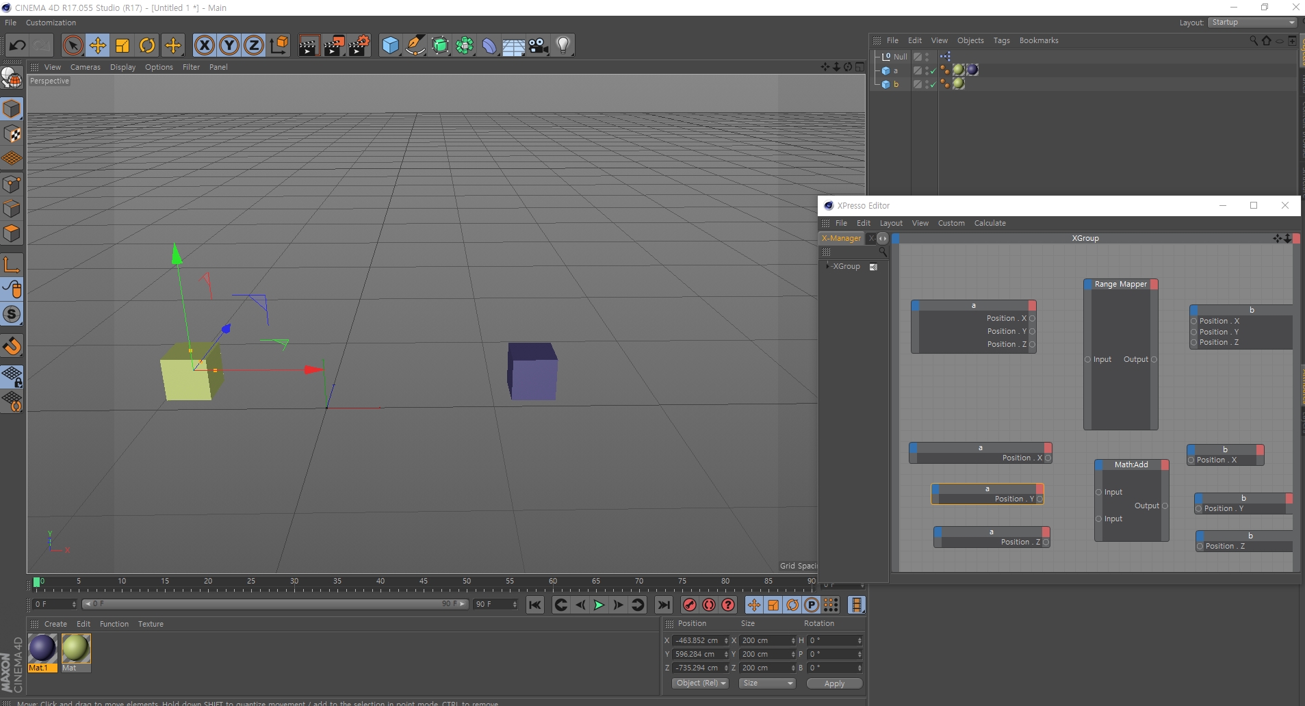The width and height of the screenshot is (1305, 706).
Task: Click the Apply button
Action: (x=834, y=683)
